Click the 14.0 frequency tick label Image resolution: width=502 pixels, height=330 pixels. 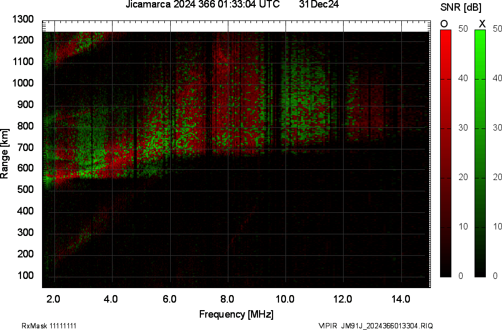point(401,299)
